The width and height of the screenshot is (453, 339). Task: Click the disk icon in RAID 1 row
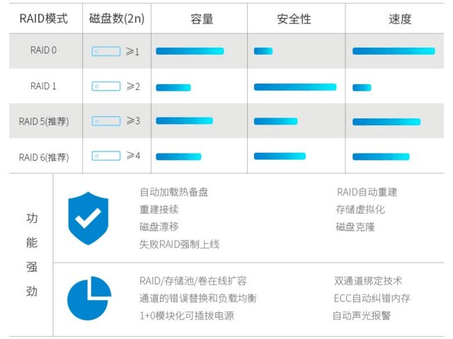point(106,86)
